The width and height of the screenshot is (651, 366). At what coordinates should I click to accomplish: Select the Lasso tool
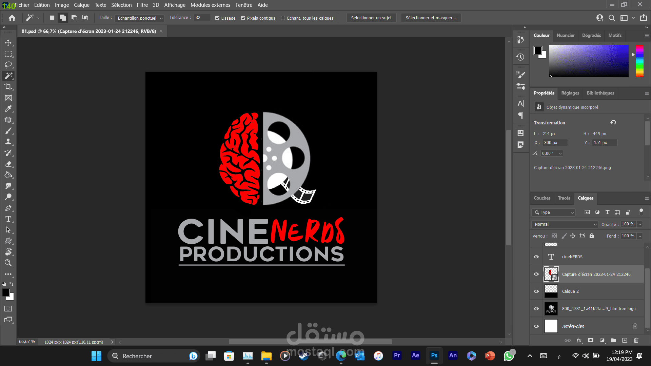[8, 65]
